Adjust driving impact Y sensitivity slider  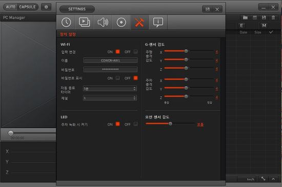click(186, 59)
